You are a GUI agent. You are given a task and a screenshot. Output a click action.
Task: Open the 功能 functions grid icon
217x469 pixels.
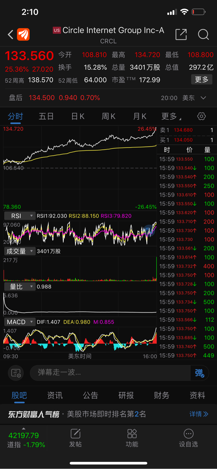pyautogui.click(x=132, y=438)
